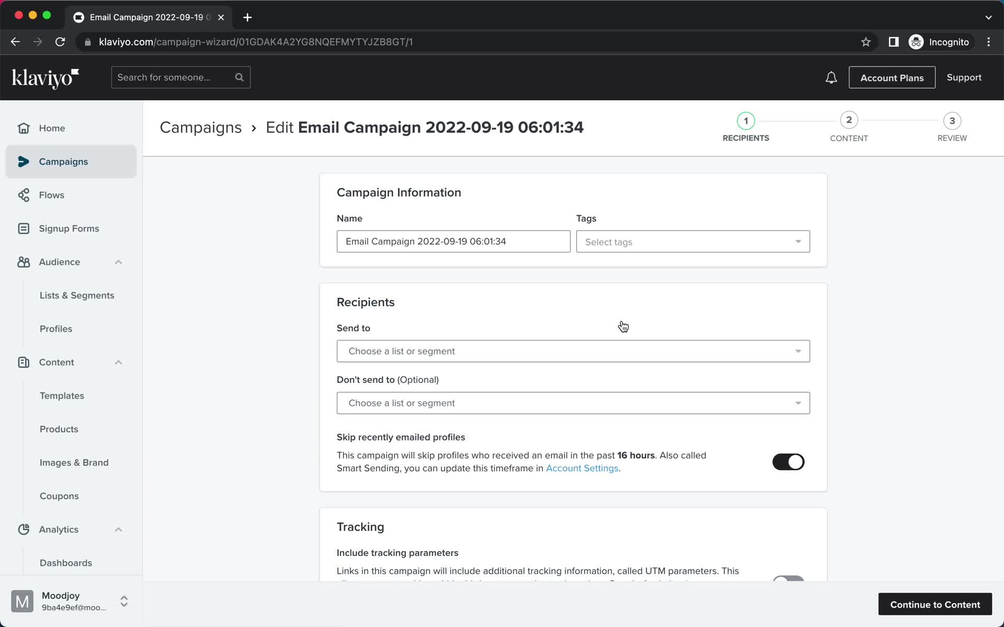Click the Audience sidebar icon
1004x627 pixels.
click(24, 261)
